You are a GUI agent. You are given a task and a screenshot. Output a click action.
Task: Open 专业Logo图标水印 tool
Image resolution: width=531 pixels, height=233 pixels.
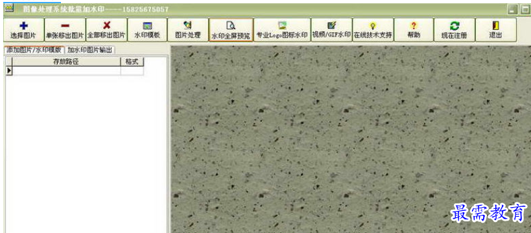(x=282, y=30)
